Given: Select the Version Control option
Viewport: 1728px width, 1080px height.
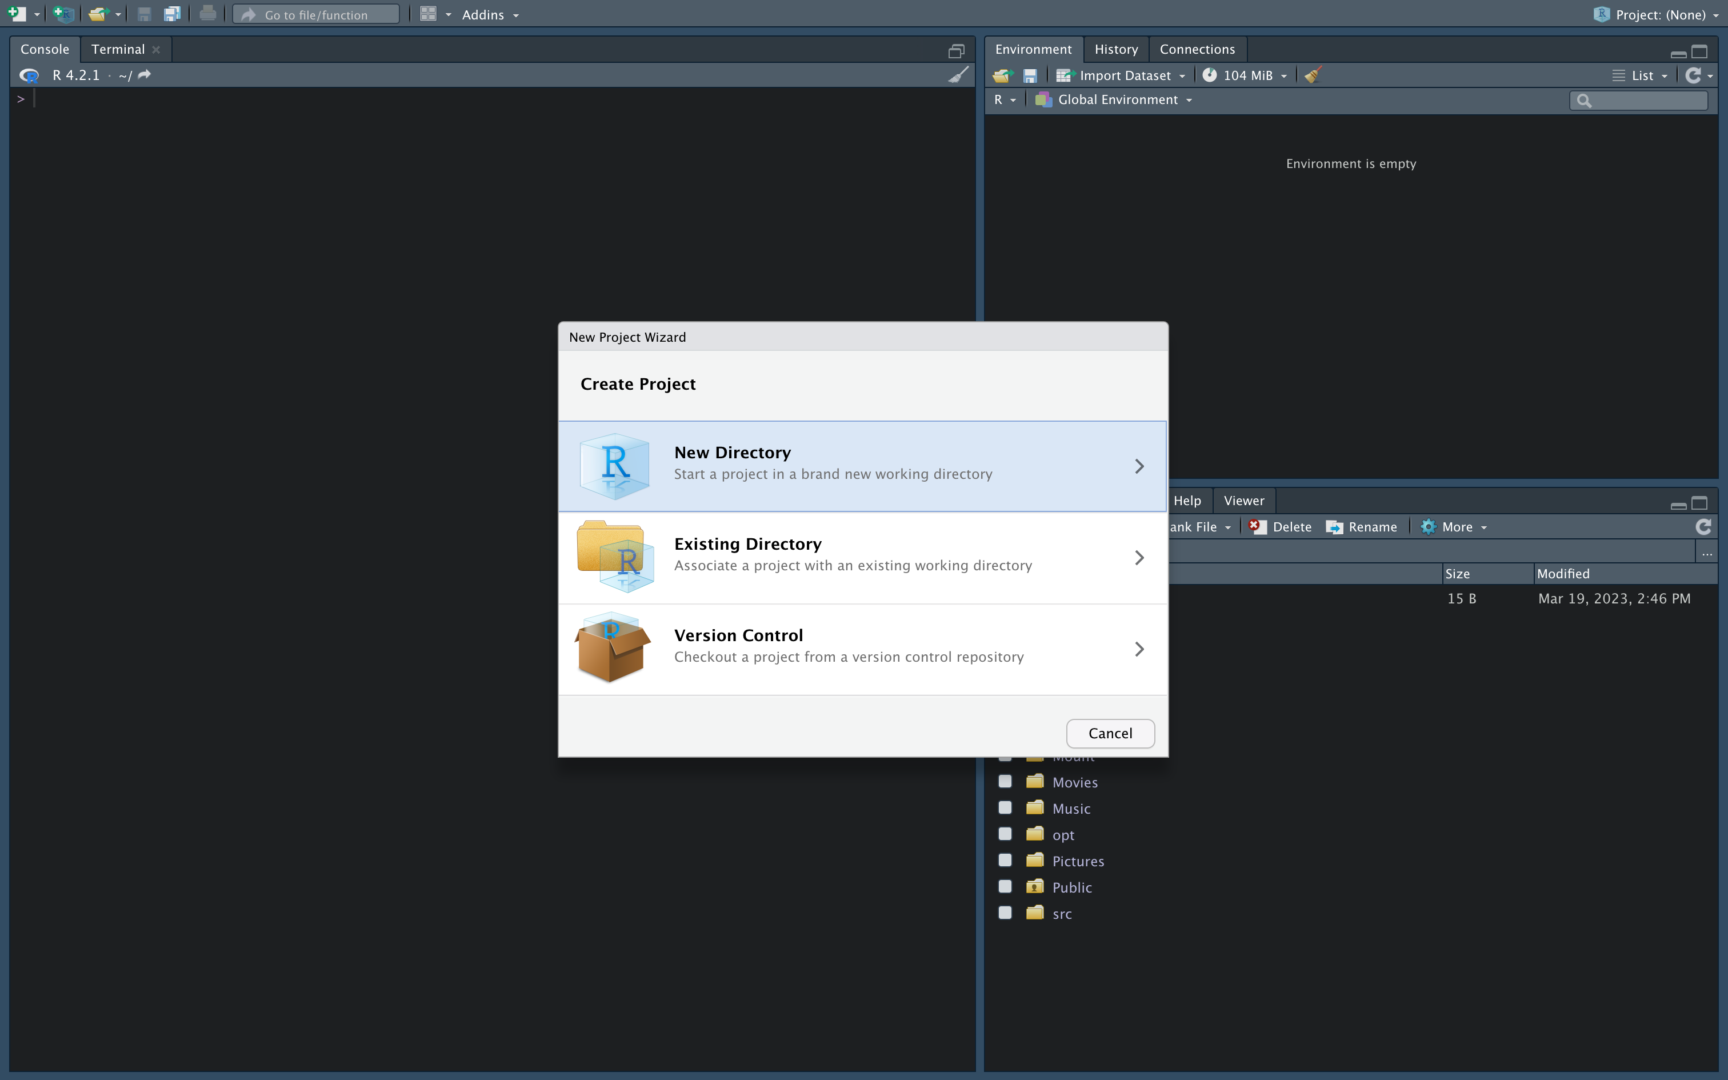Looking at the screenshot, I should pyautogui.click(x=863, y=649).
